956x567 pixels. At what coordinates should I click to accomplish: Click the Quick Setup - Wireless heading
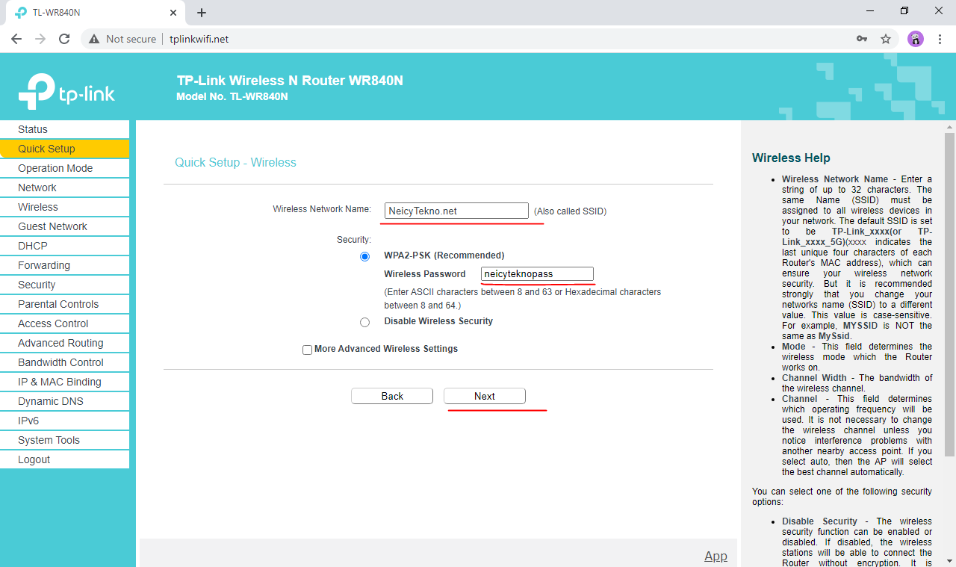click(x=235, y=162)
